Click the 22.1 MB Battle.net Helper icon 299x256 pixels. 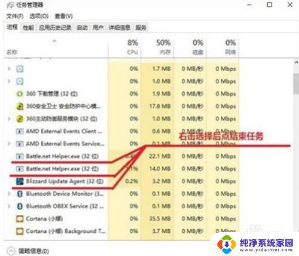(20, 156)
